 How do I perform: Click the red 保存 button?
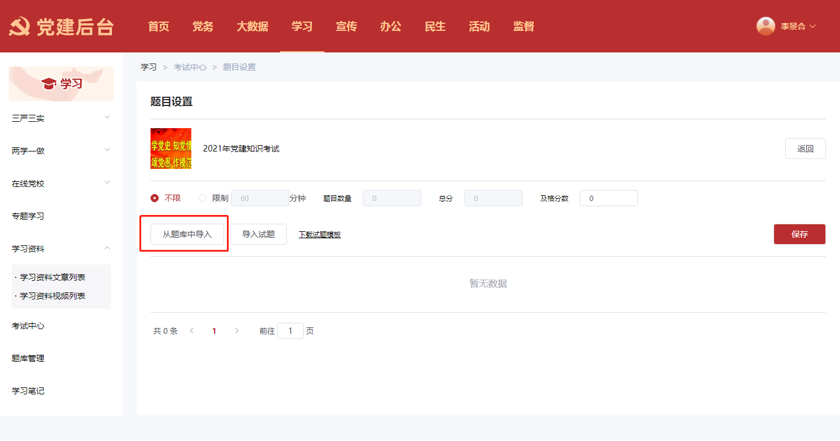(x=799, y=234)
